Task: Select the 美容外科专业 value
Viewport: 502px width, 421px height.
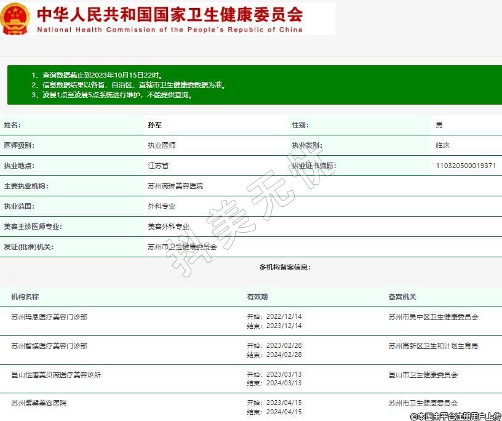Action: pos(168,227)
